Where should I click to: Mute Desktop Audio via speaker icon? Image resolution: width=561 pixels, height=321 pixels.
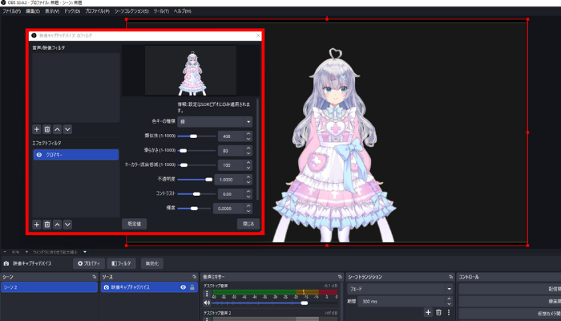(207, 303)
